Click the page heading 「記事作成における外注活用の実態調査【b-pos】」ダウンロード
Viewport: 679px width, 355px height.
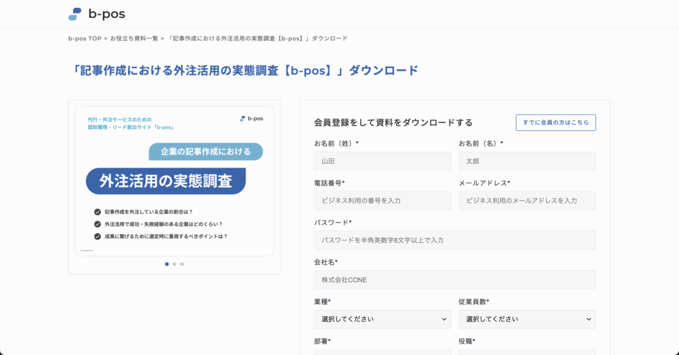point(244,70)
